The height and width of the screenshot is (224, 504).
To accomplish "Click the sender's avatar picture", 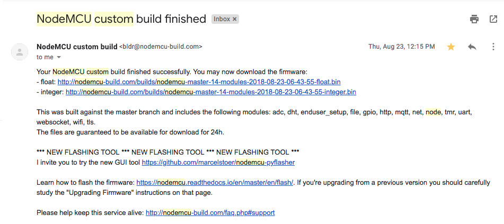I will click(x=20, y=52).
